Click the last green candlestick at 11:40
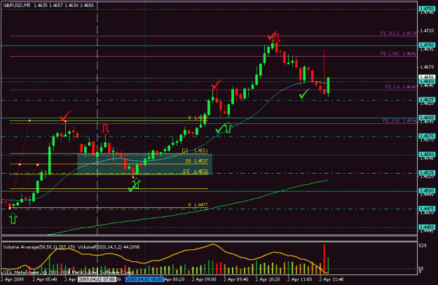This screenshot has height=285, width=438. point(328,85)
